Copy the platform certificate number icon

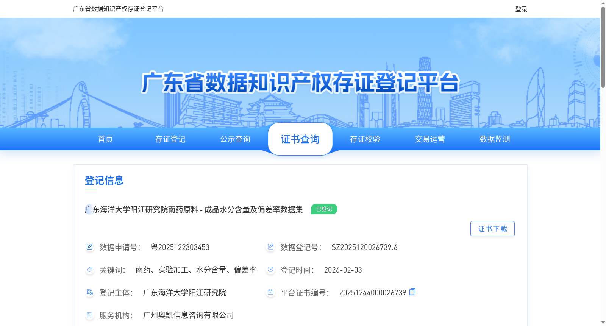click(x=412, y=292)
